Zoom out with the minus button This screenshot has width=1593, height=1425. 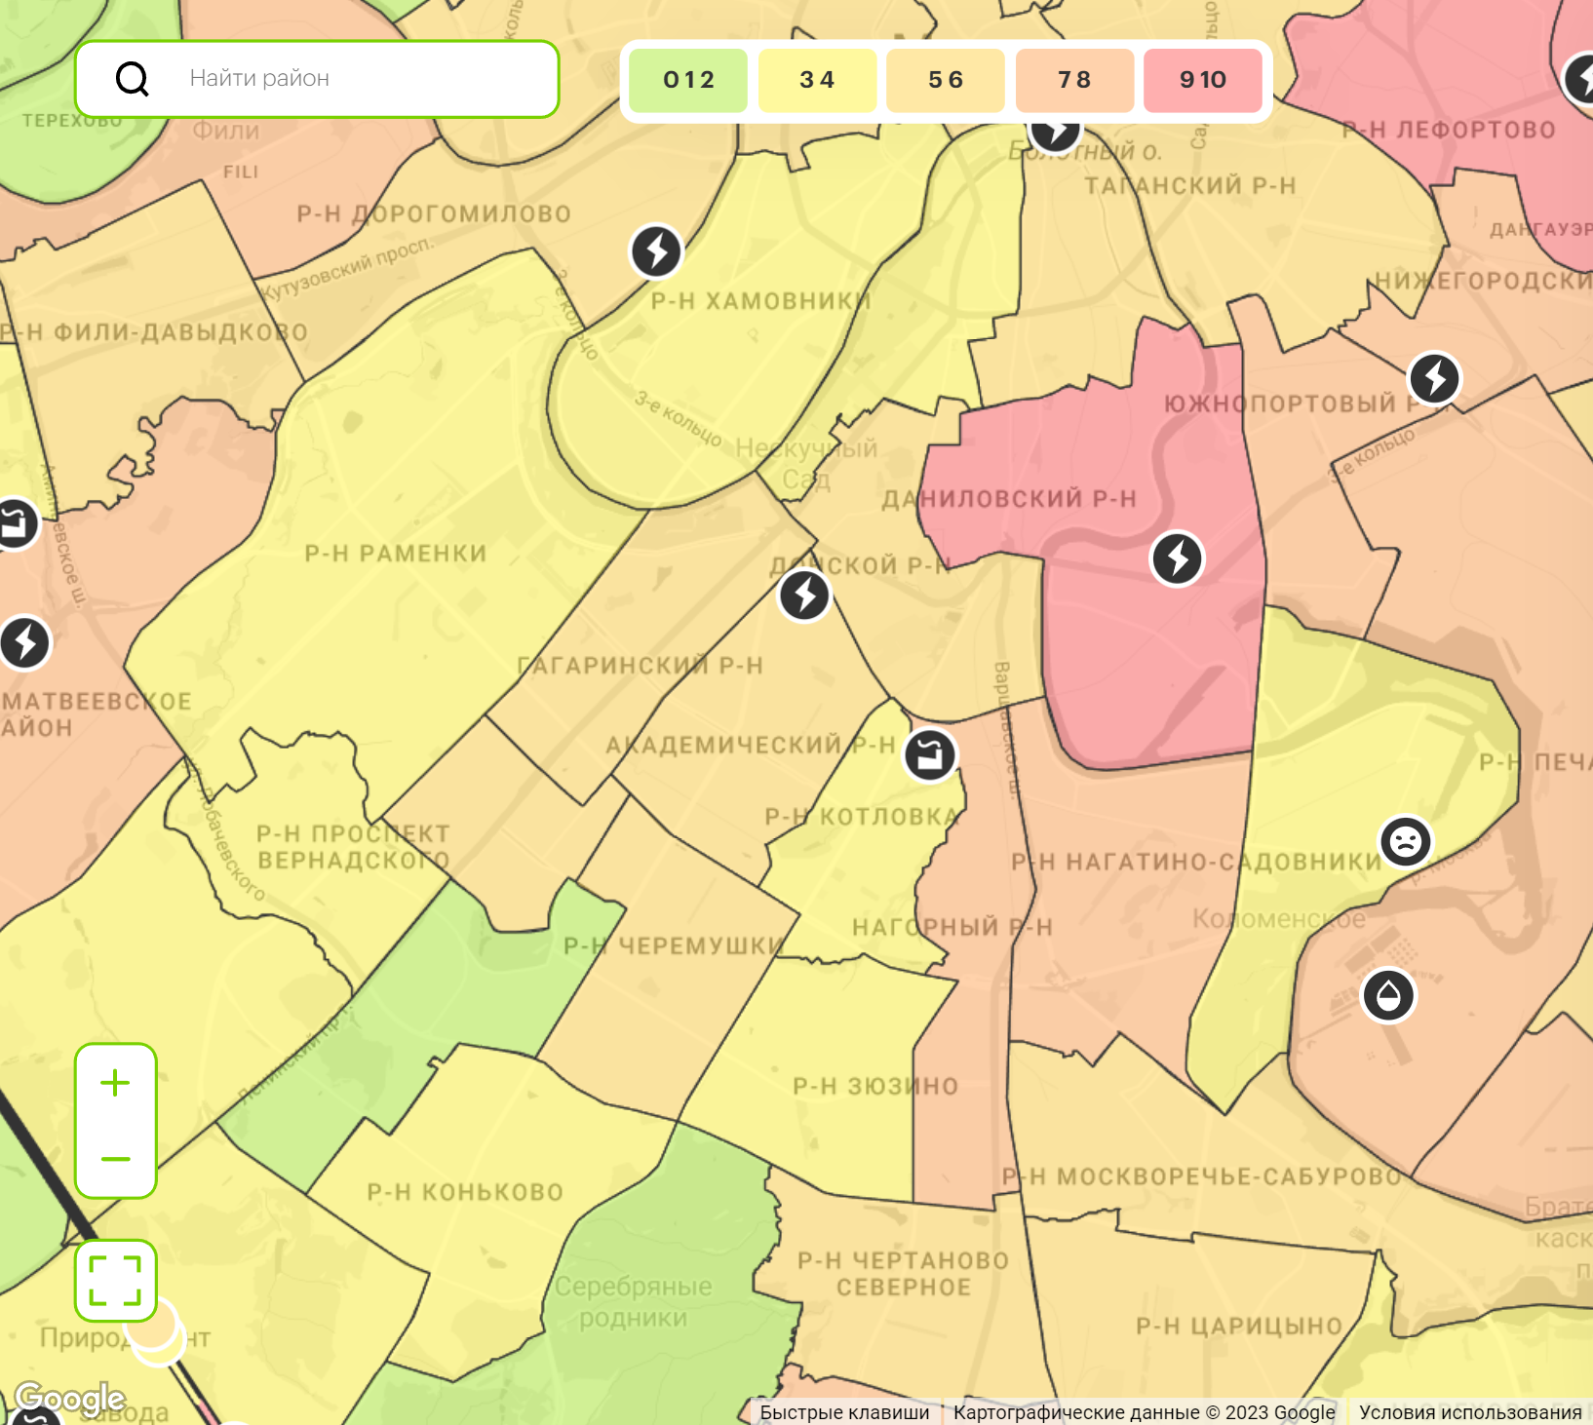coord(115,1159)
